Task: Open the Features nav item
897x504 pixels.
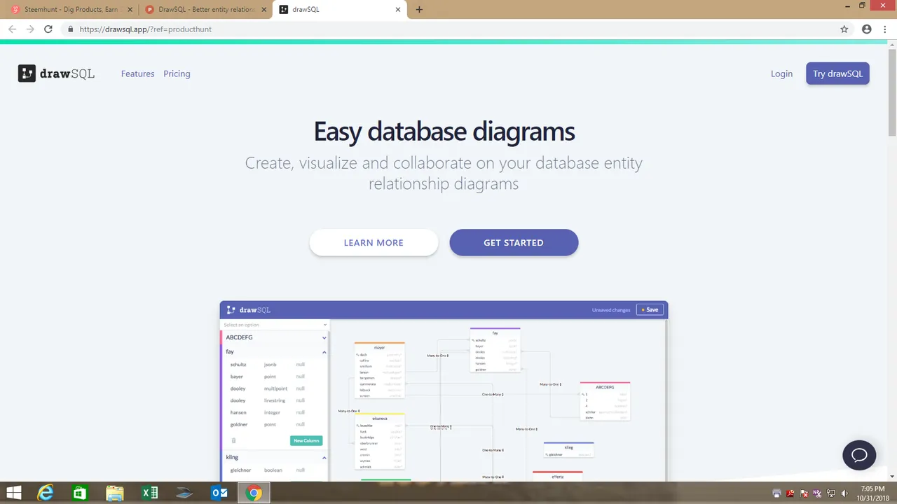Action: tap(137, 73)
